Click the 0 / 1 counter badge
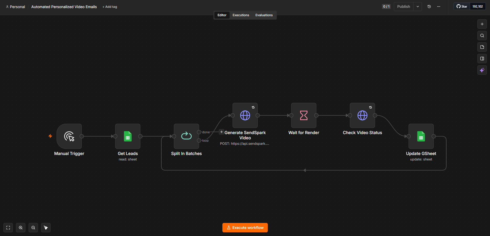Image resolution: width=490 pixels, height=236 pixels. coord(386,7)
